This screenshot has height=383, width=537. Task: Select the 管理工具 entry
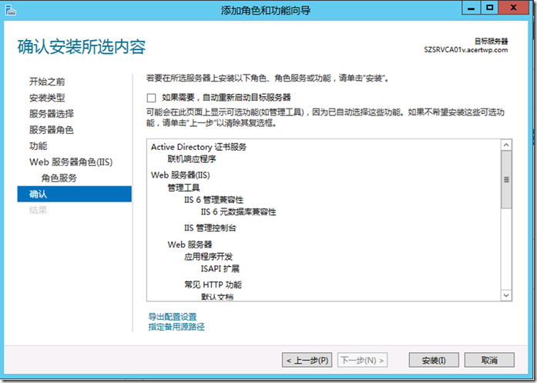pos(183,188)
